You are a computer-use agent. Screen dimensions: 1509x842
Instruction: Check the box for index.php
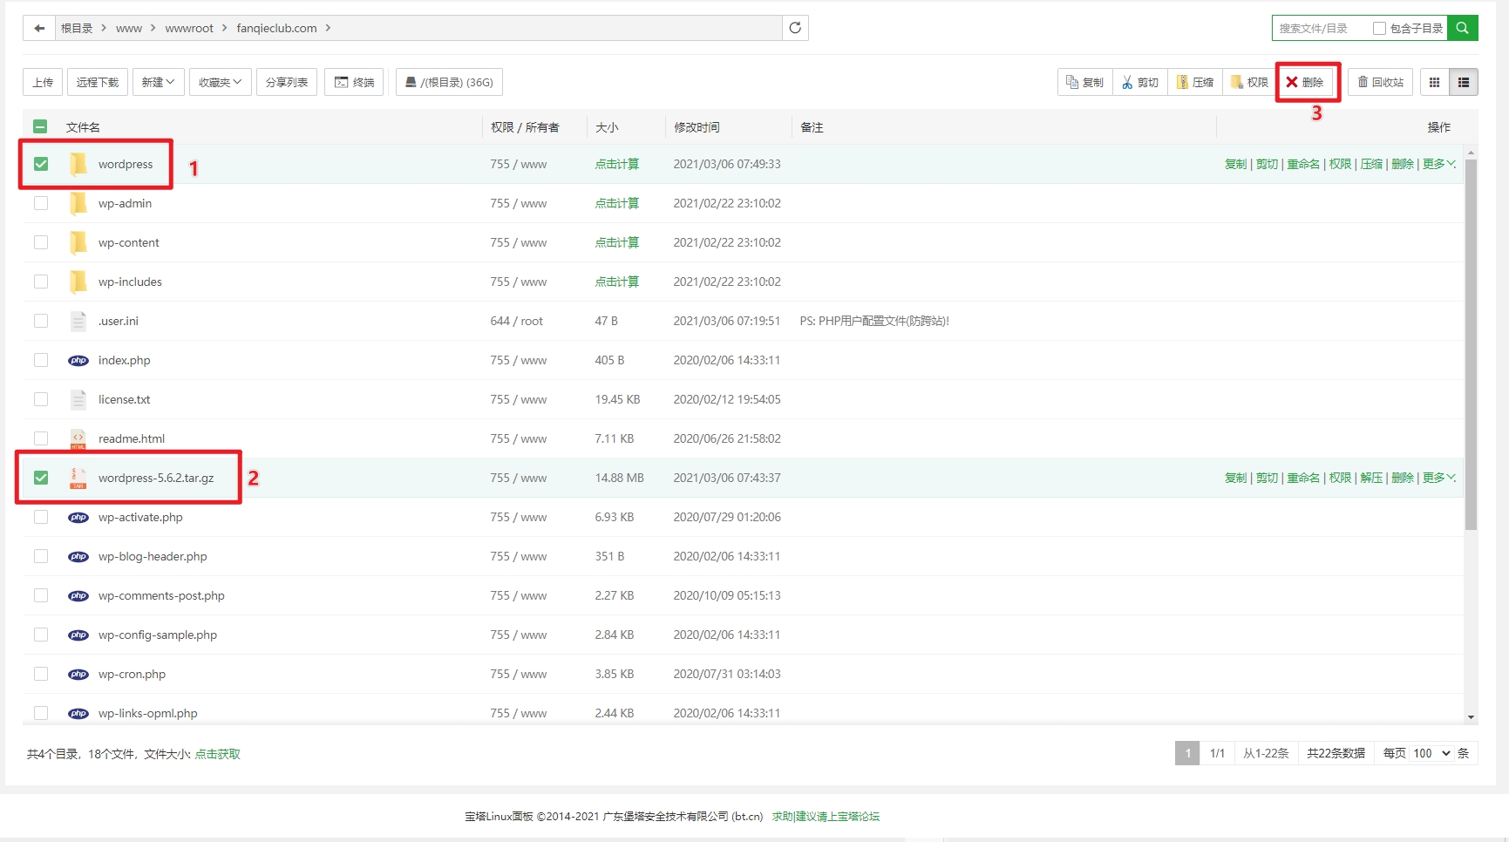(x=41, y=360)
